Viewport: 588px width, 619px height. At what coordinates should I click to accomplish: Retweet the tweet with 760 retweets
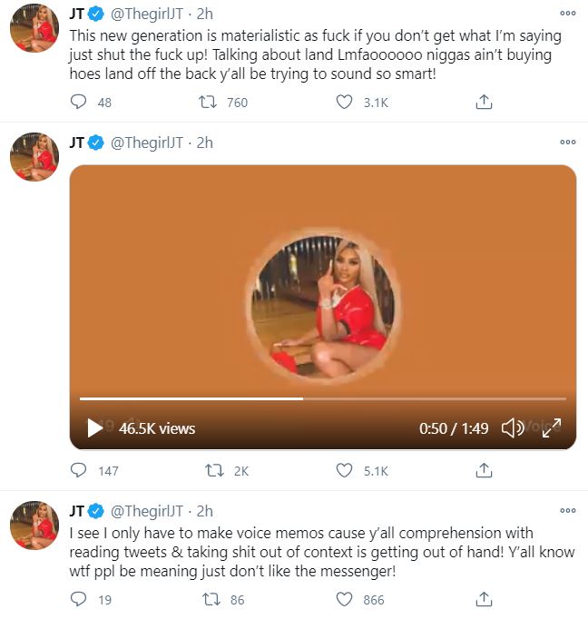coord(208,103)
